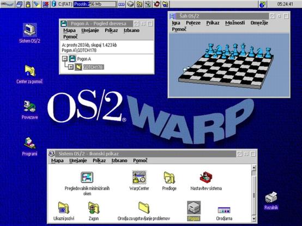Open the Pomoč menu in Šah OS/2
Screen dimensions: 302x226
pyautogui.click(x=179, y=29)
